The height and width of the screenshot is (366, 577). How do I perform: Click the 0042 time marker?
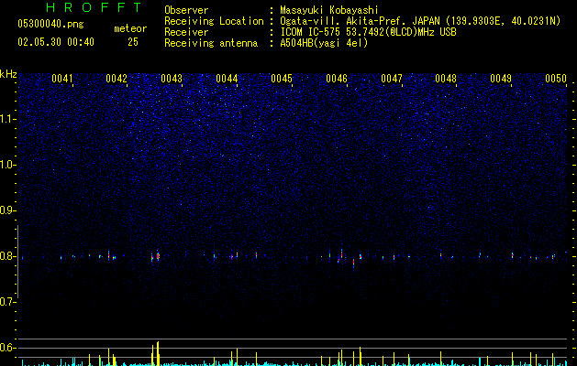pyautogui.click(x=117, y=79)
